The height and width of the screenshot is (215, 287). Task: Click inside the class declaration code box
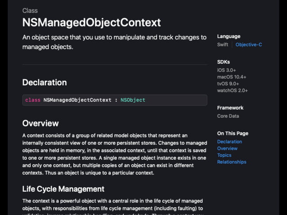[x=175, y=100]
